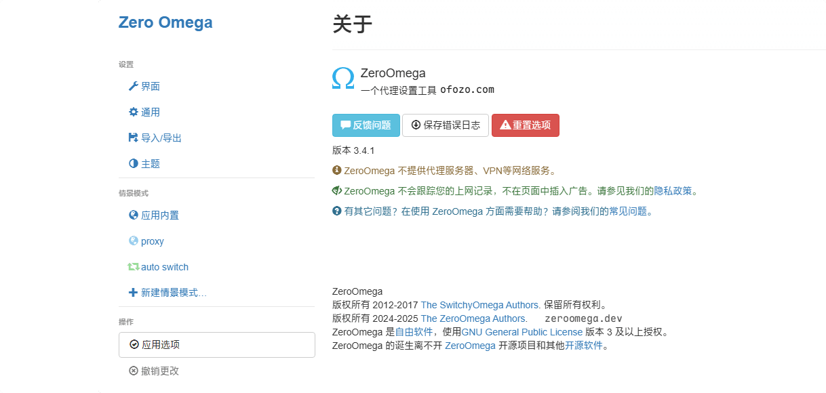Apply changes with 应用选项
The height and width of the screenshot is (393, 826).
(x=216, y=345)
